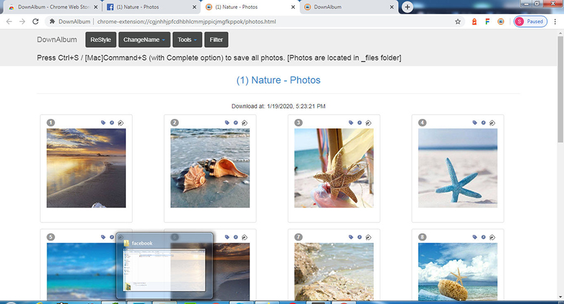Click the round dot icon on photo 8
Image resolution: width=564 pixels, height=304 pixels.
tap(483, 237)
